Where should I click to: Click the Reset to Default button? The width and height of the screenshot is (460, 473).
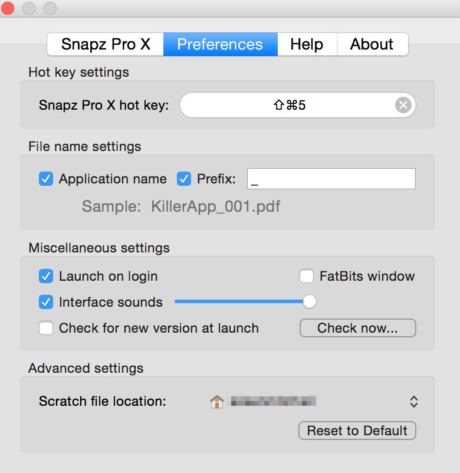click(357, 431)
